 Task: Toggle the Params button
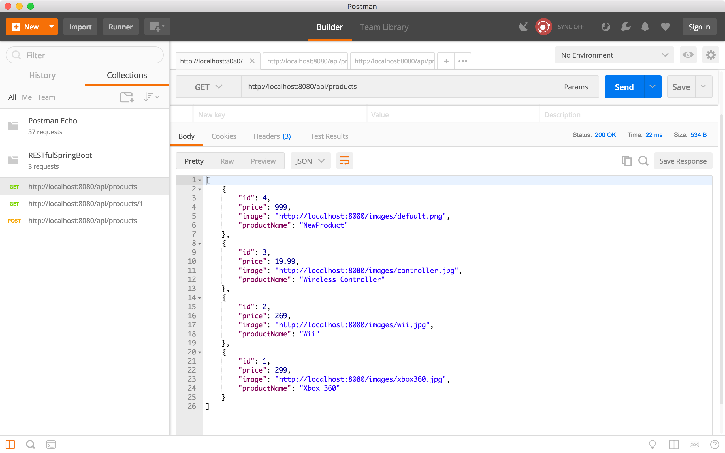point(576,87)
